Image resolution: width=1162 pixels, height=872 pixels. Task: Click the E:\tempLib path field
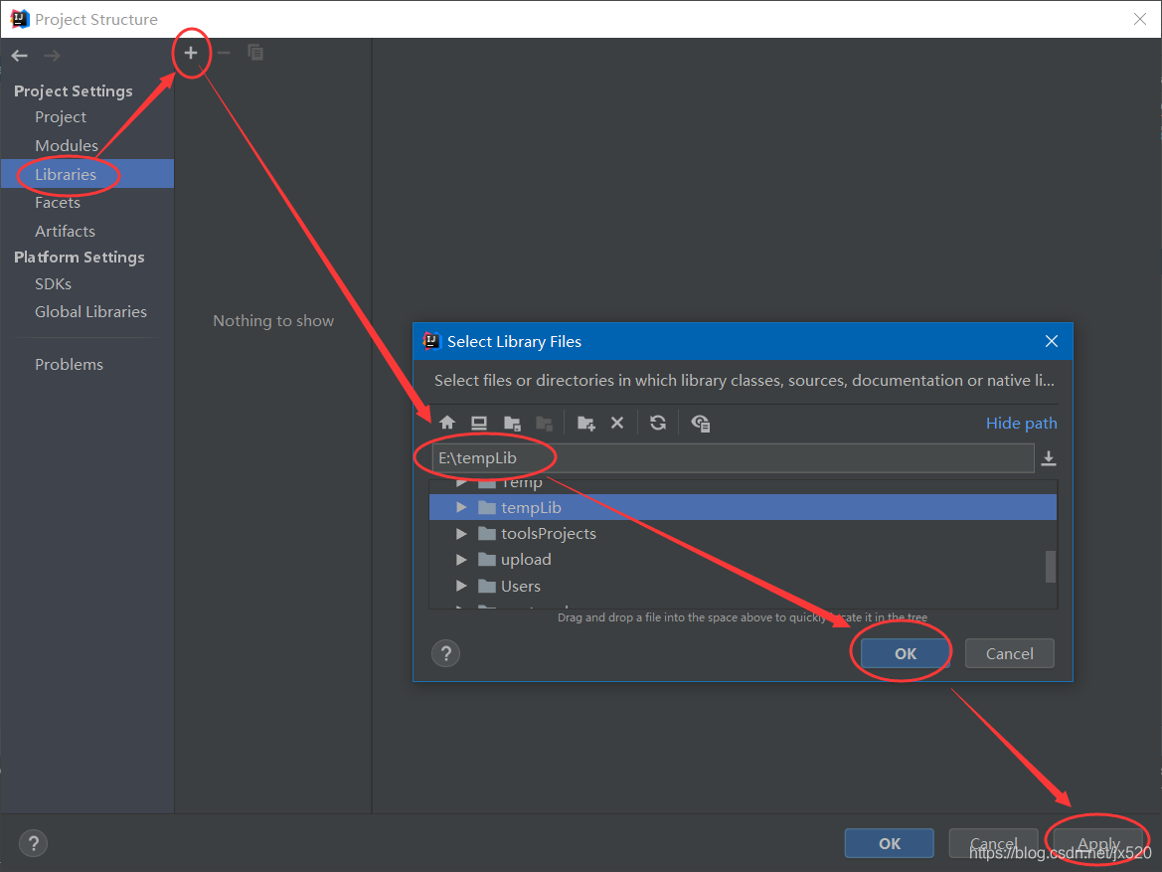tap(733, 458)
